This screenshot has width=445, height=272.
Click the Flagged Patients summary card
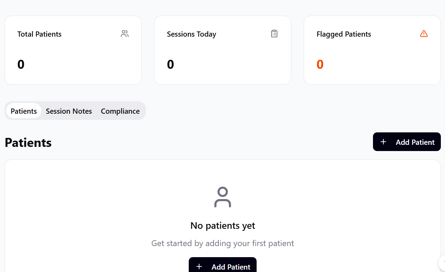(372, 50)
